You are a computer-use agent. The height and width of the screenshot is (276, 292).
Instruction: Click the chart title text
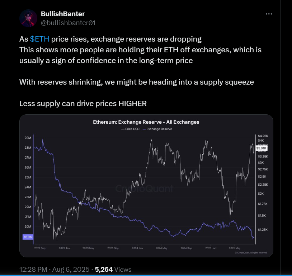pos(146,122)
